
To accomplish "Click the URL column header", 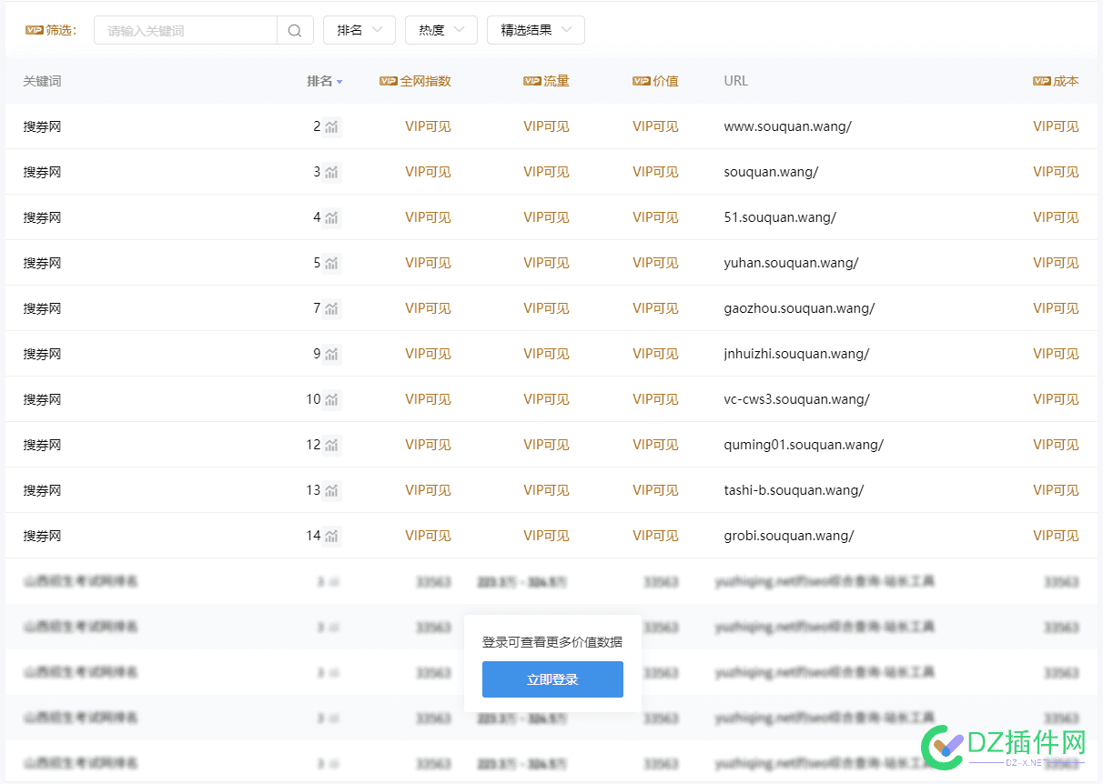I will (x=736, y=81).
